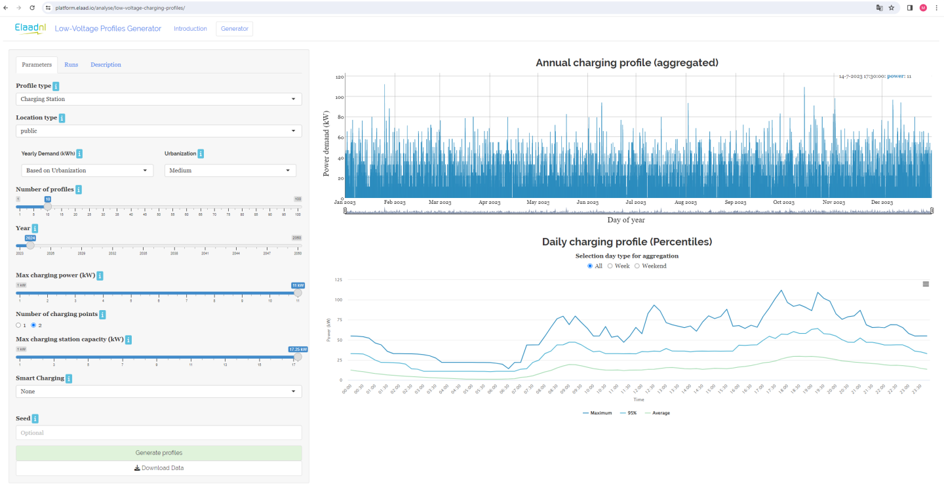Open the daily chart hamburger menu
The width and height of the screenshot is (944, 497).
(x=926, y=284)
